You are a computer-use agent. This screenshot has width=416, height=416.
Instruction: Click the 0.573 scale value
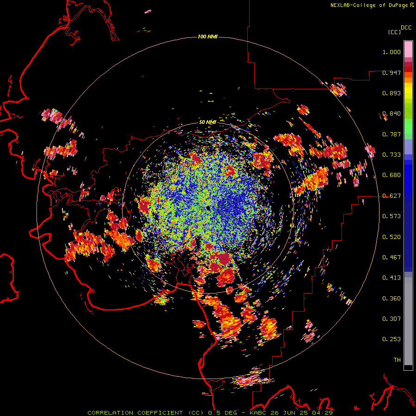click(x=392, y=216)
